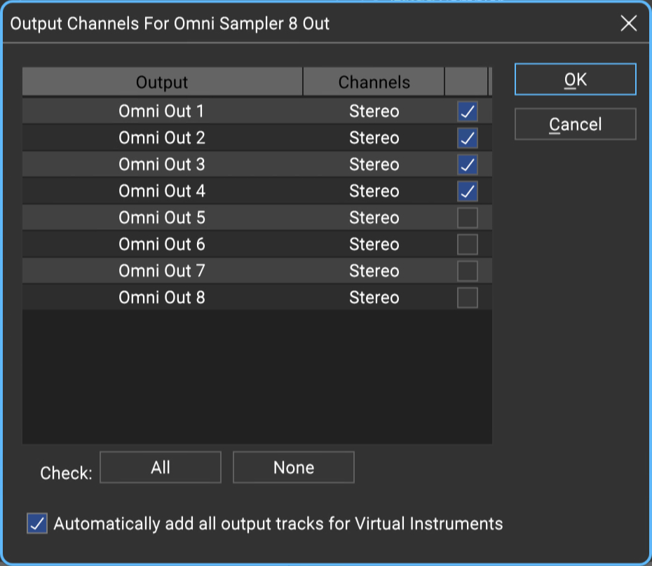Check all outputs with the All button
Image resolution: width=652 pixels, height=566 pixels.
click(161, 467)
